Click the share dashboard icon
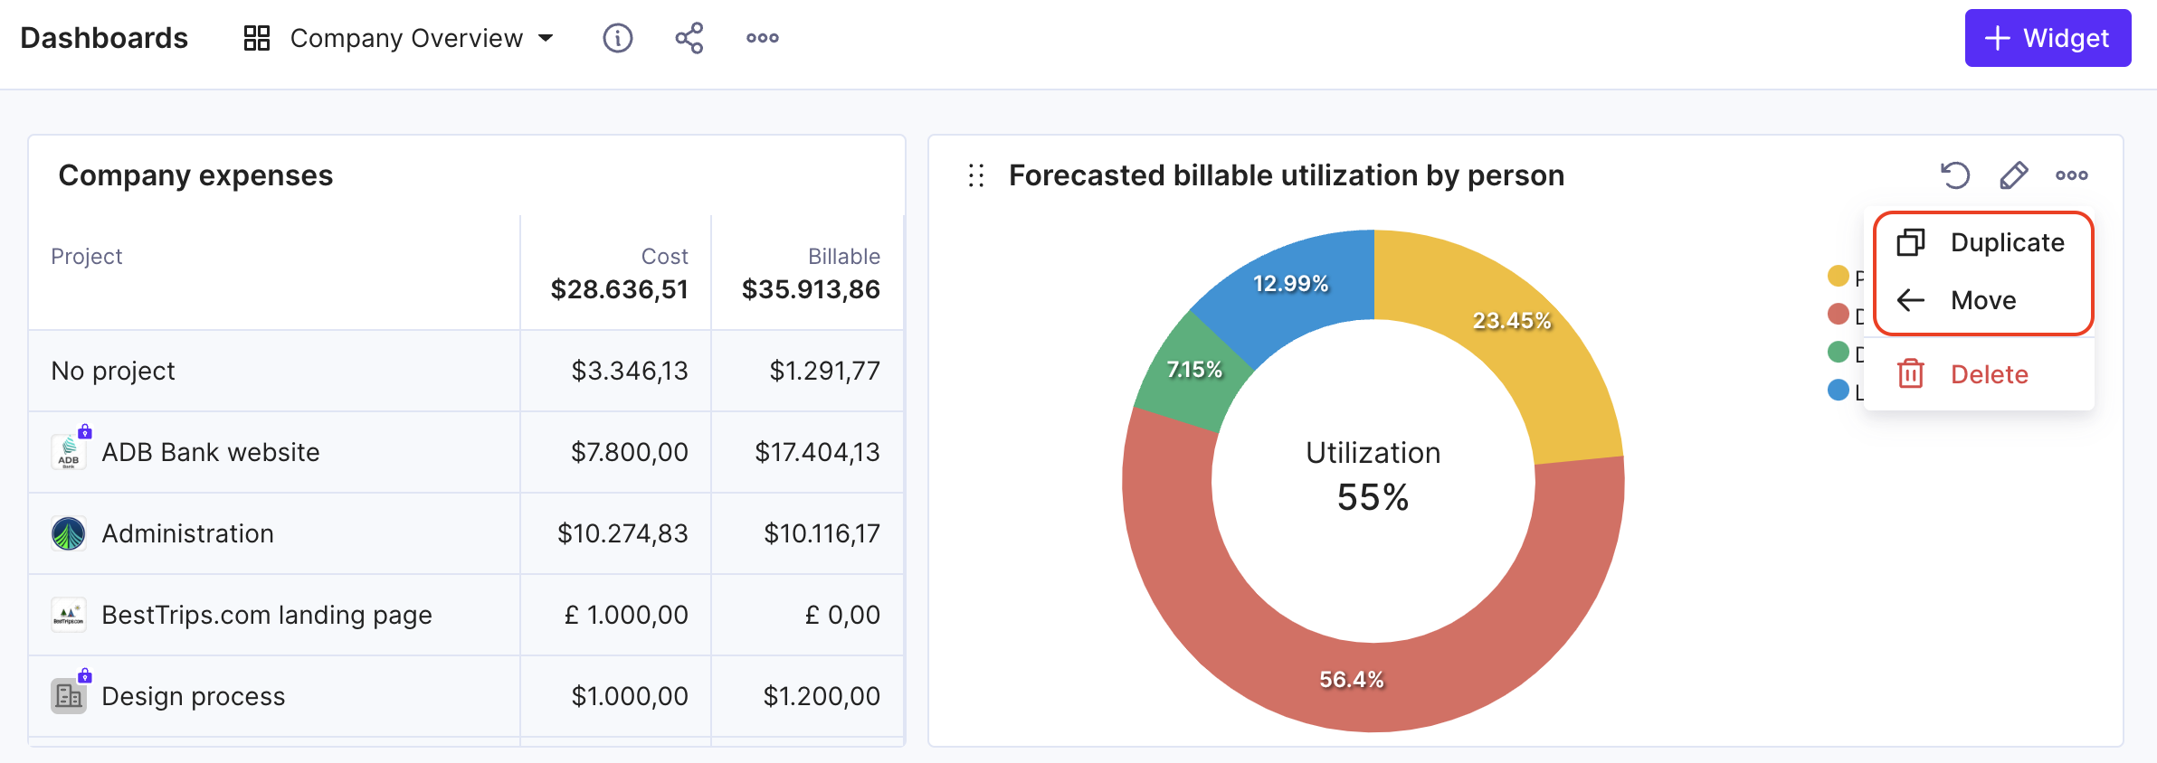2157x763 pixels. [689, 38]
